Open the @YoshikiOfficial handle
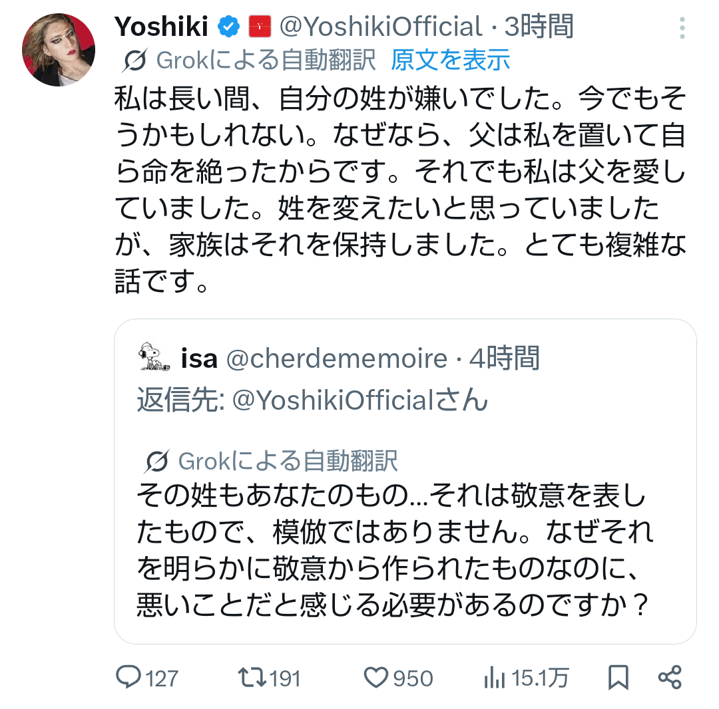 click(x=380, y=27)
